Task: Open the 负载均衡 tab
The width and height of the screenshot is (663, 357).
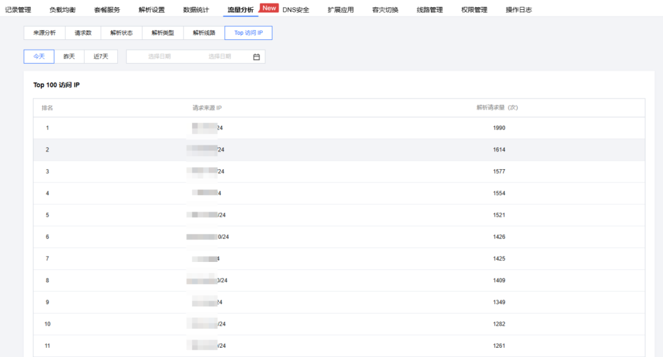Action: click(x=63, y=10)
